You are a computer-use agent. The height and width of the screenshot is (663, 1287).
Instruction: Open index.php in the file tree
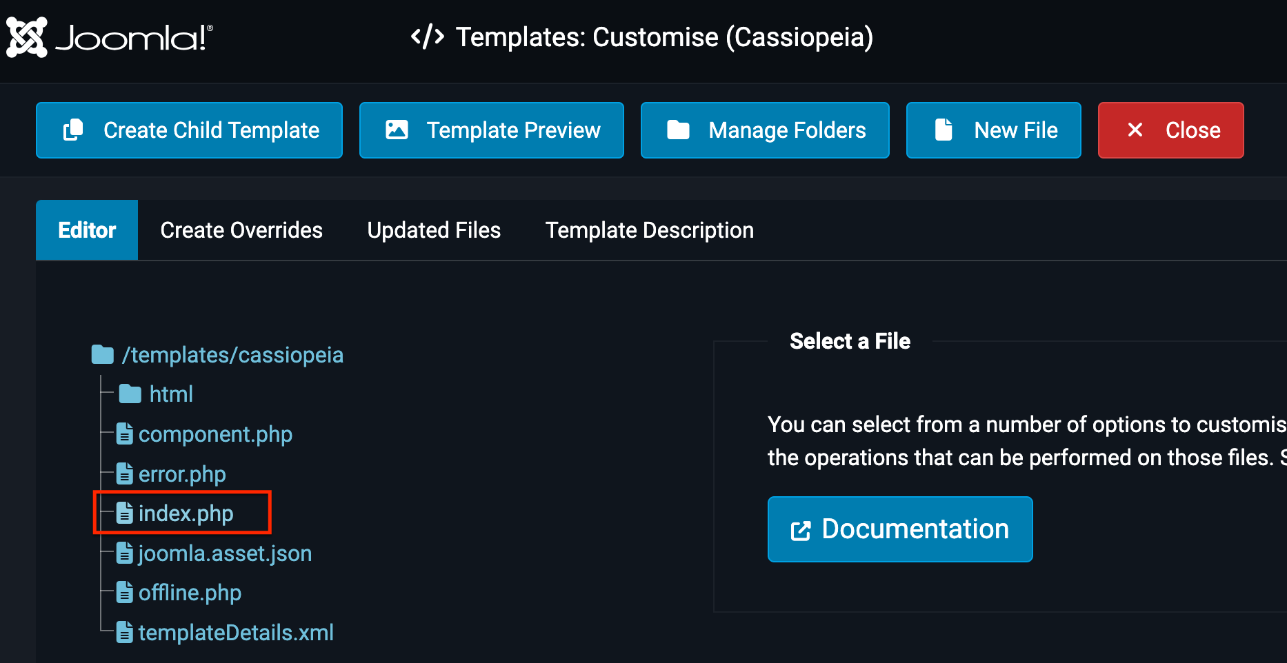186,513
